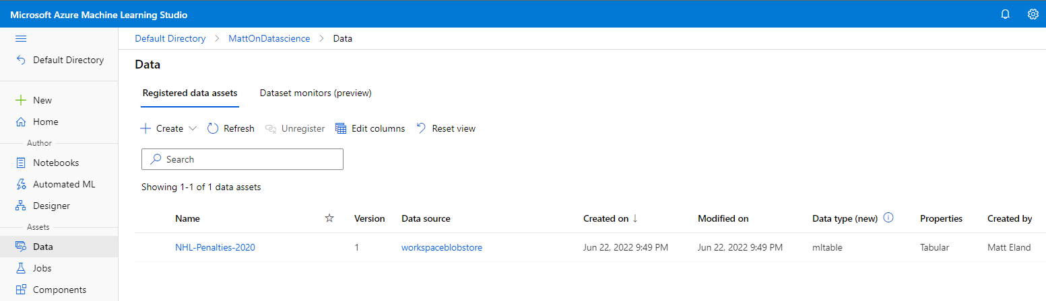
Task: Click MattOnDatascience breadcrumb link
Action: [x=269, y=38]
